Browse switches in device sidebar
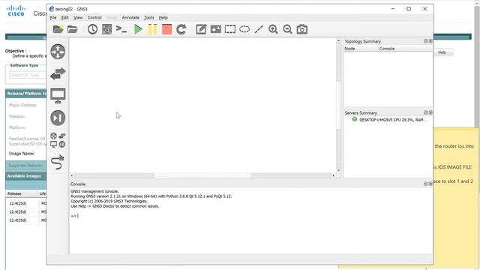Viewport: 480px width, 270px height. (58, 73)
